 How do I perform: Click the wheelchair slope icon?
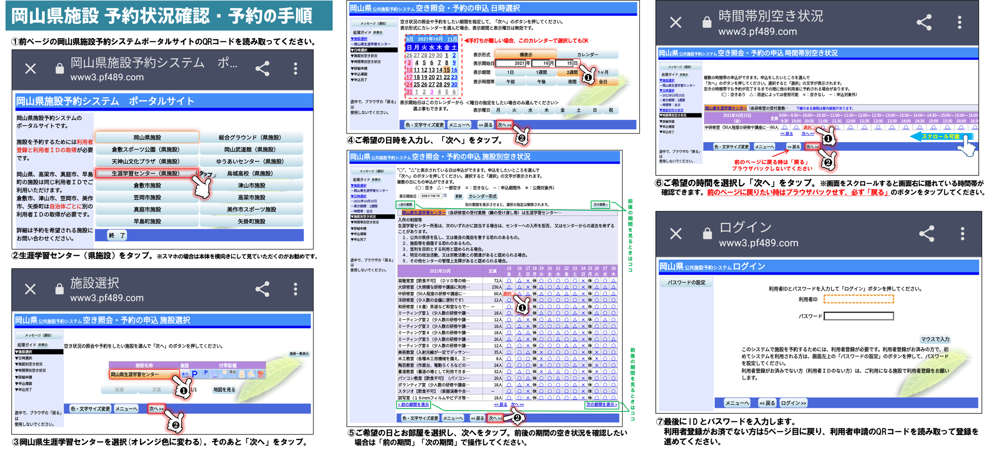pyautogui.click(x=213, y=374)
